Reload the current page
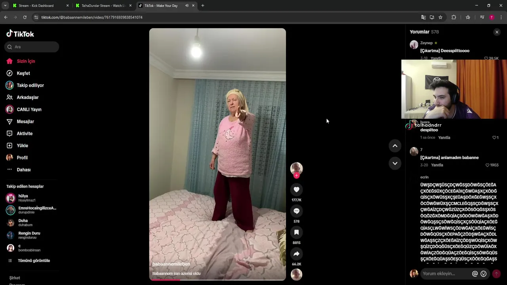The width and height of the screenshot is (507, 285). [x=25, y=17]
